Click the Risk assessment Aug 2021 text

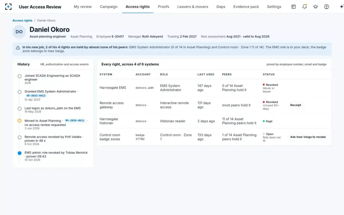point(235,36)
